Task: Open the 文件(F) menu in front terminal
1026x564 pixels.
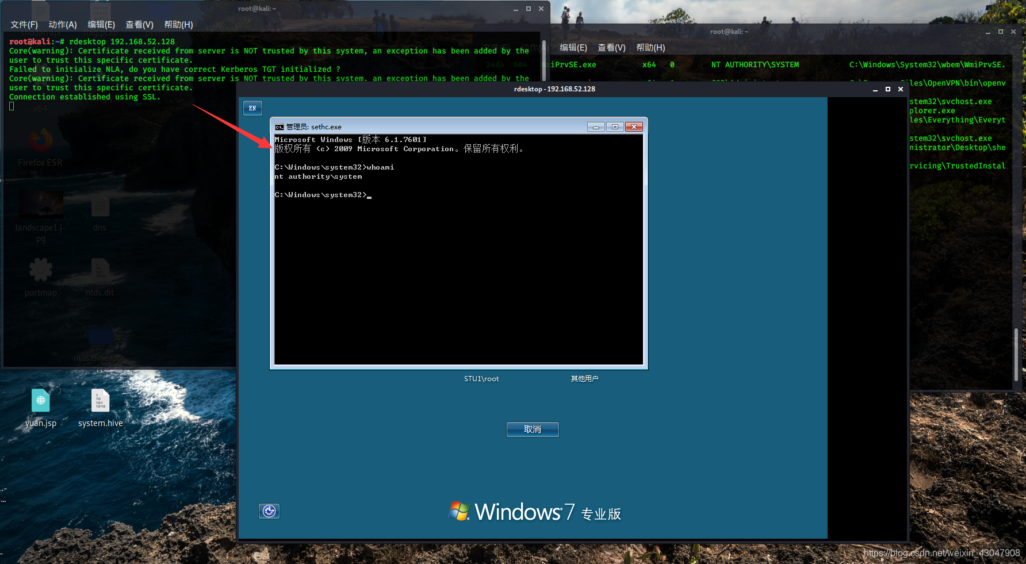Action: point(24,25)
